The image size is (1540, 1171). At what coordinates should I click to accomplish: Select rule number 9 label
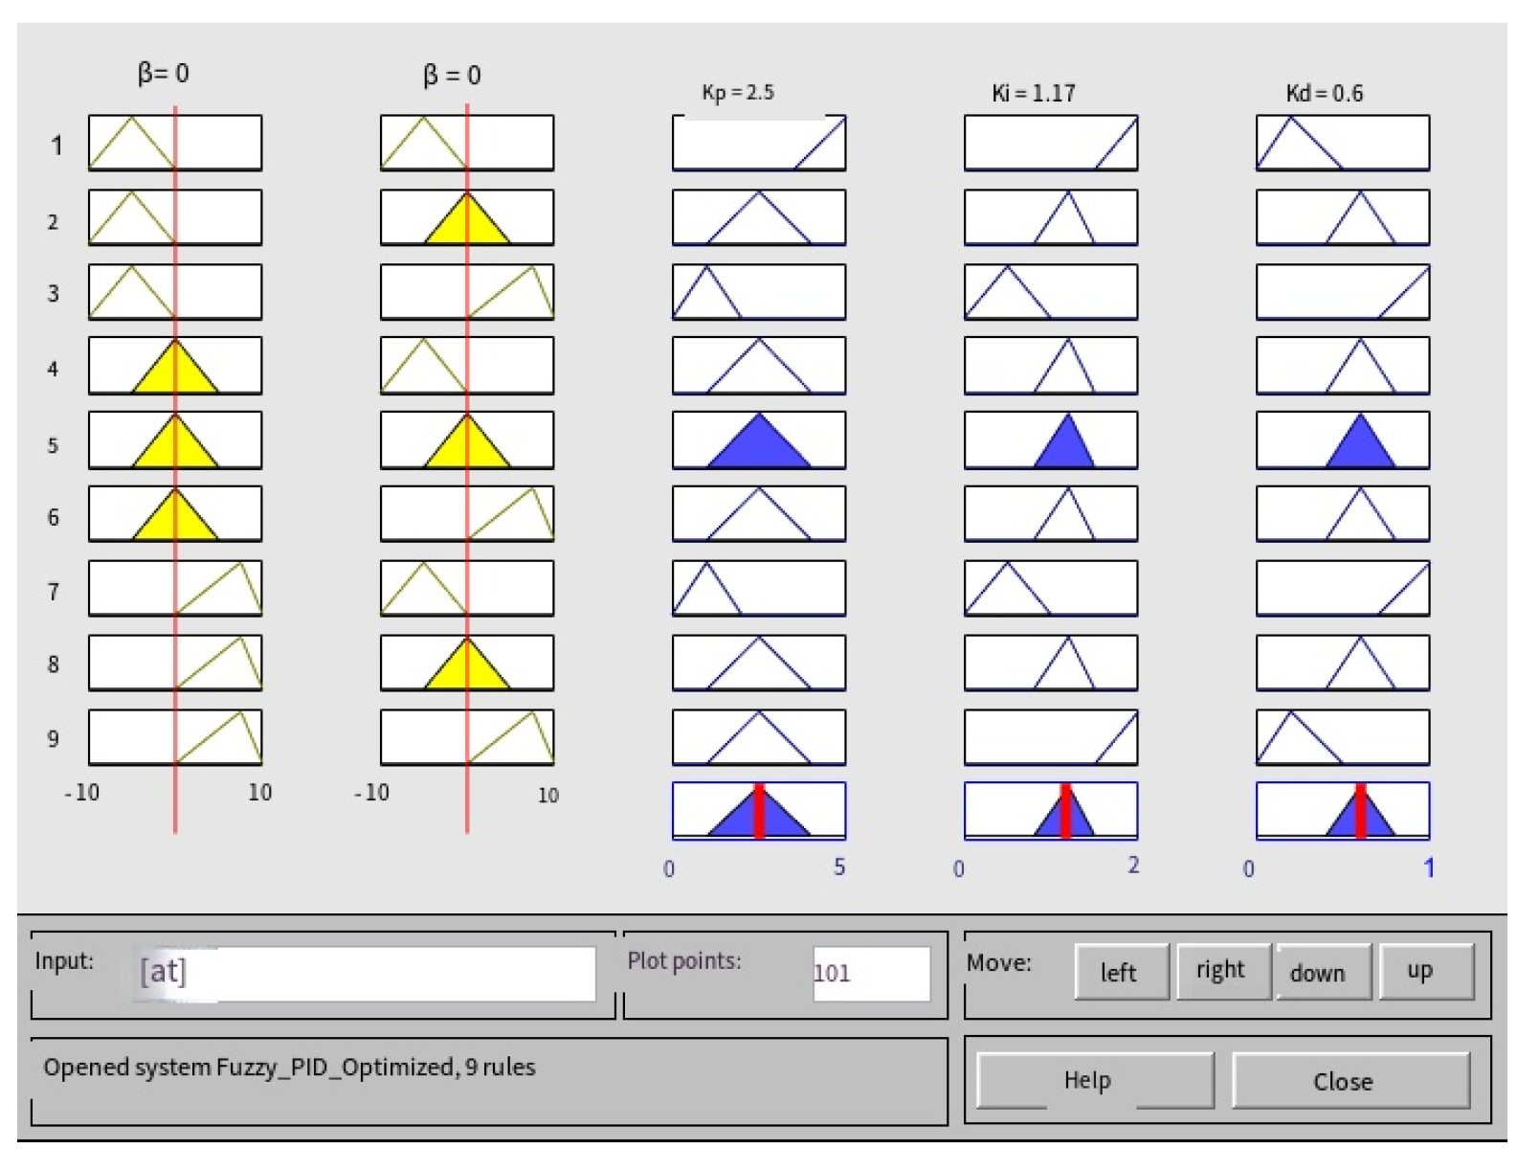pyautogui.click(x=54, y=738)
